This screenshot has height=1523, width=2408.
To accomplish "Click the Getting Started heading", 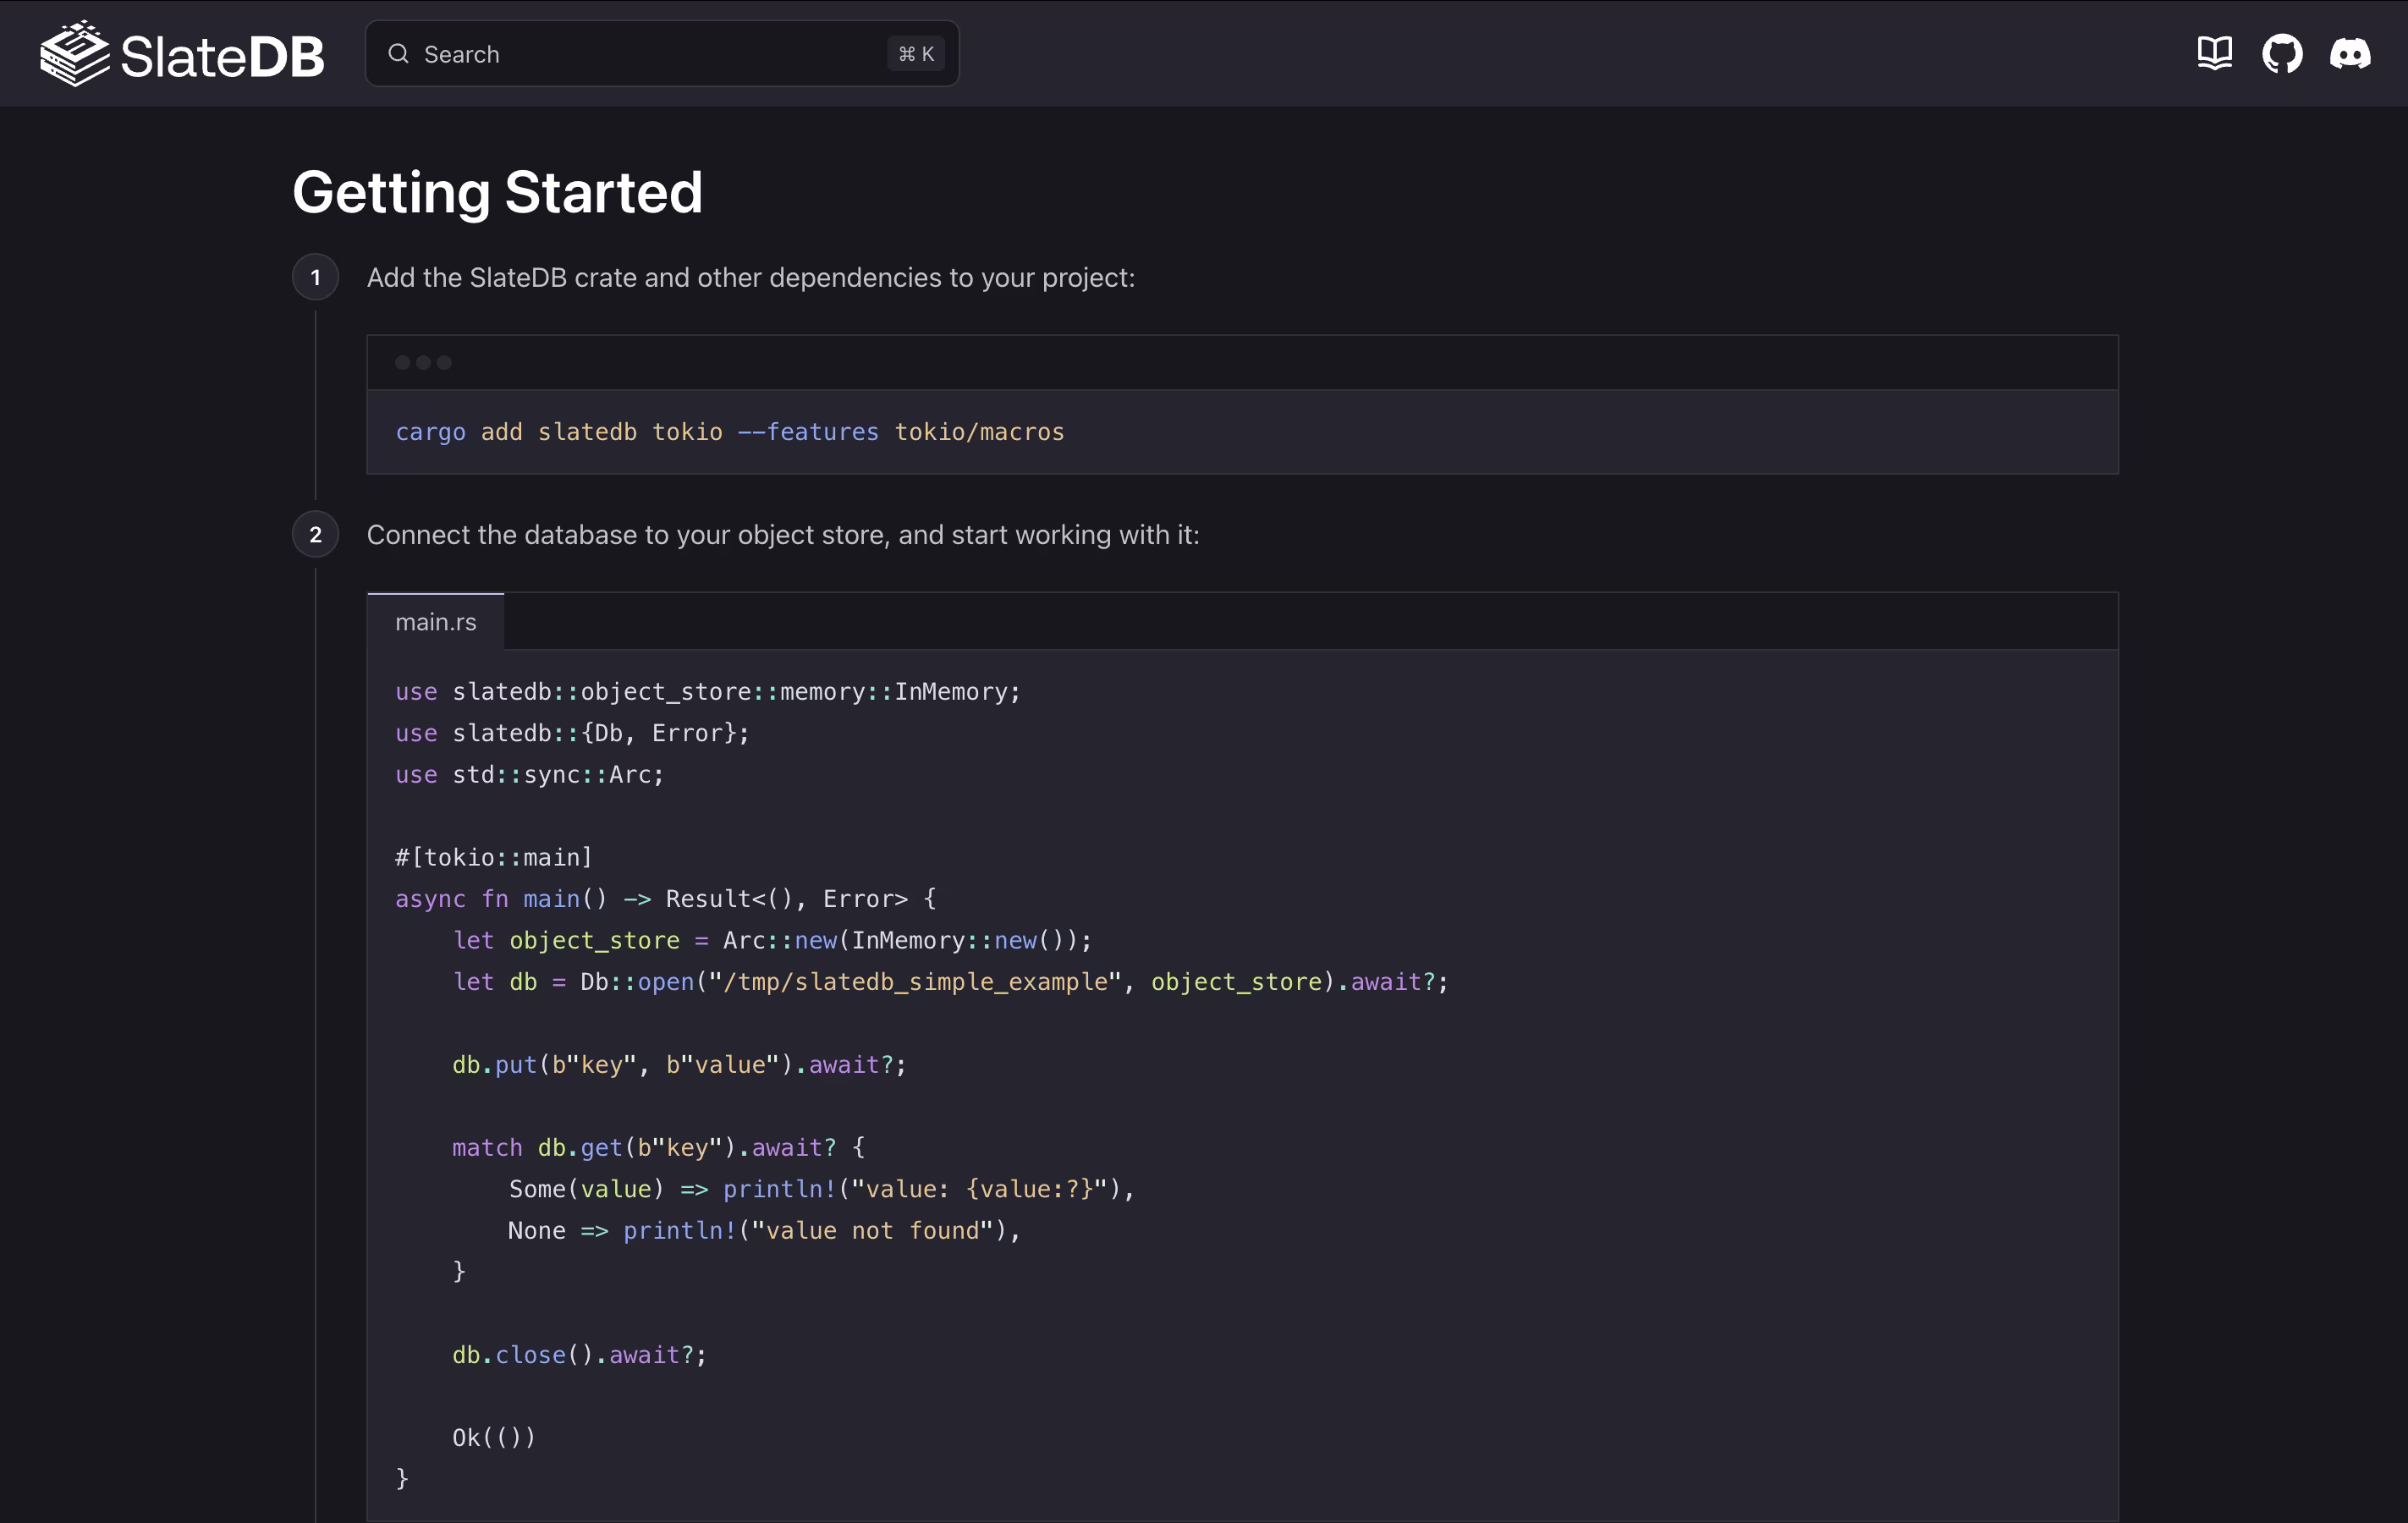I will (x=498, y=192).
